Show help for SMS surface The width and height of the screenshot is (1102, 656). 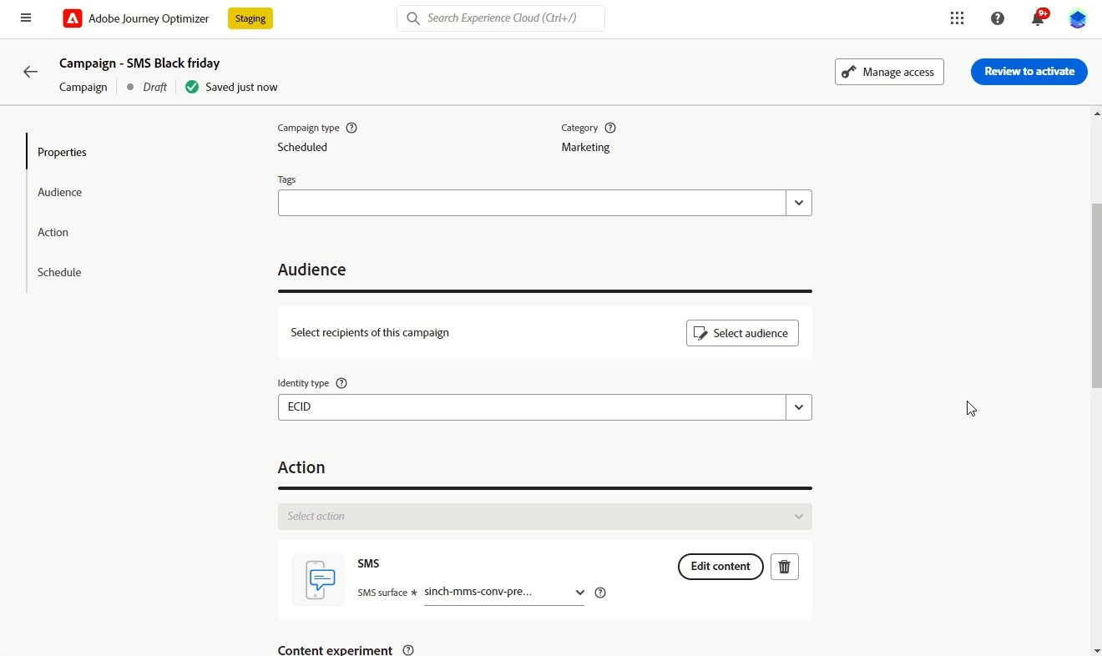coord(600,593)
